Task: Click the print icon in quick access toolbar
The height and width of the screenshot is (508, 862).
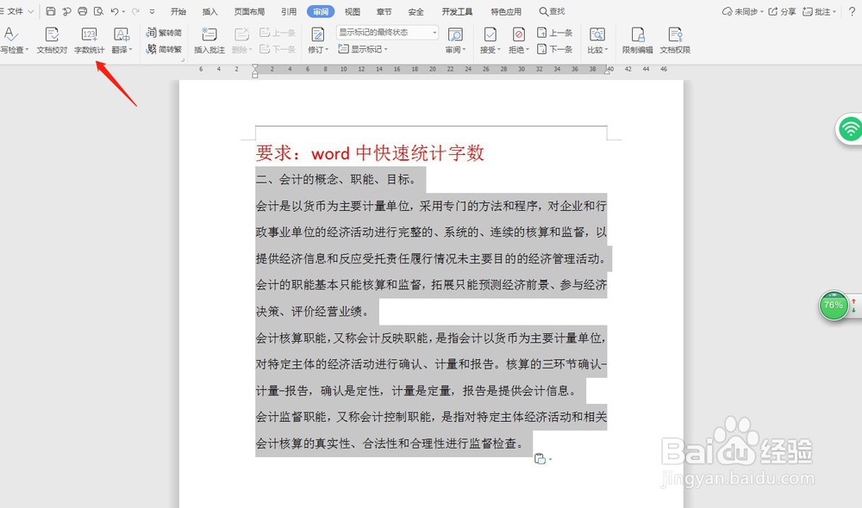Action: click(x=83, y=11)
